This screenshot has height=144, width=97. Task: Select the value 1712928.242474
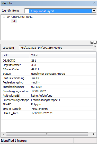coord(42,113)
